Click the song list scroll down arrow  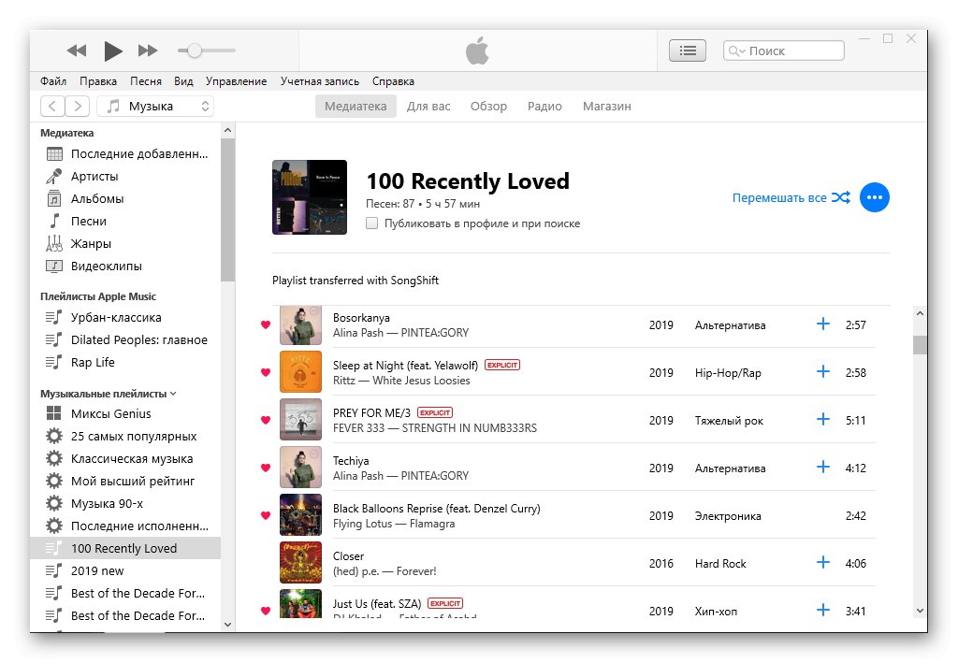pos(920,611)
